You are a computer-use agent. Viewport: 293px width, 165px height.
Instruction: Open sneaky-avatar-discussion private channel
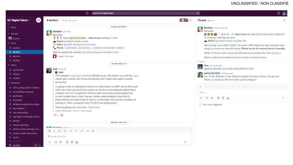pyautogui.click(x=25, y=133)
